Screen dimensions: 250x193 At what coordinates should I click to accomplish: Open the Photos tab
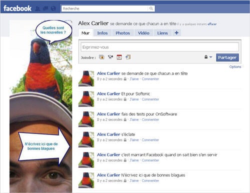pos(122,33)
